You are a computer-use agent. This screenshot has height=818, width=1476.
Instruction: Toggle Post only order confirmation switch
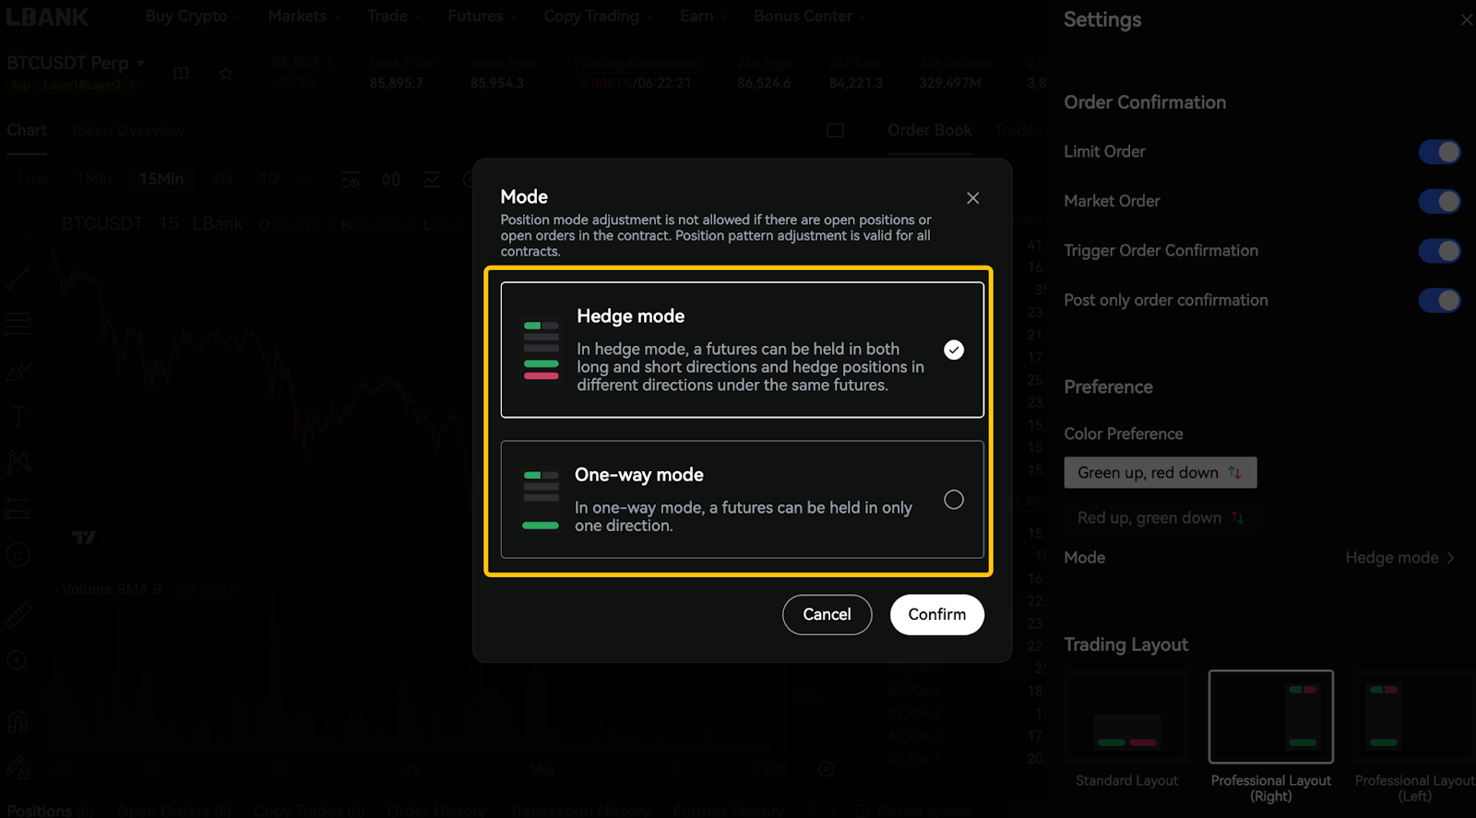pos(1439,301)
